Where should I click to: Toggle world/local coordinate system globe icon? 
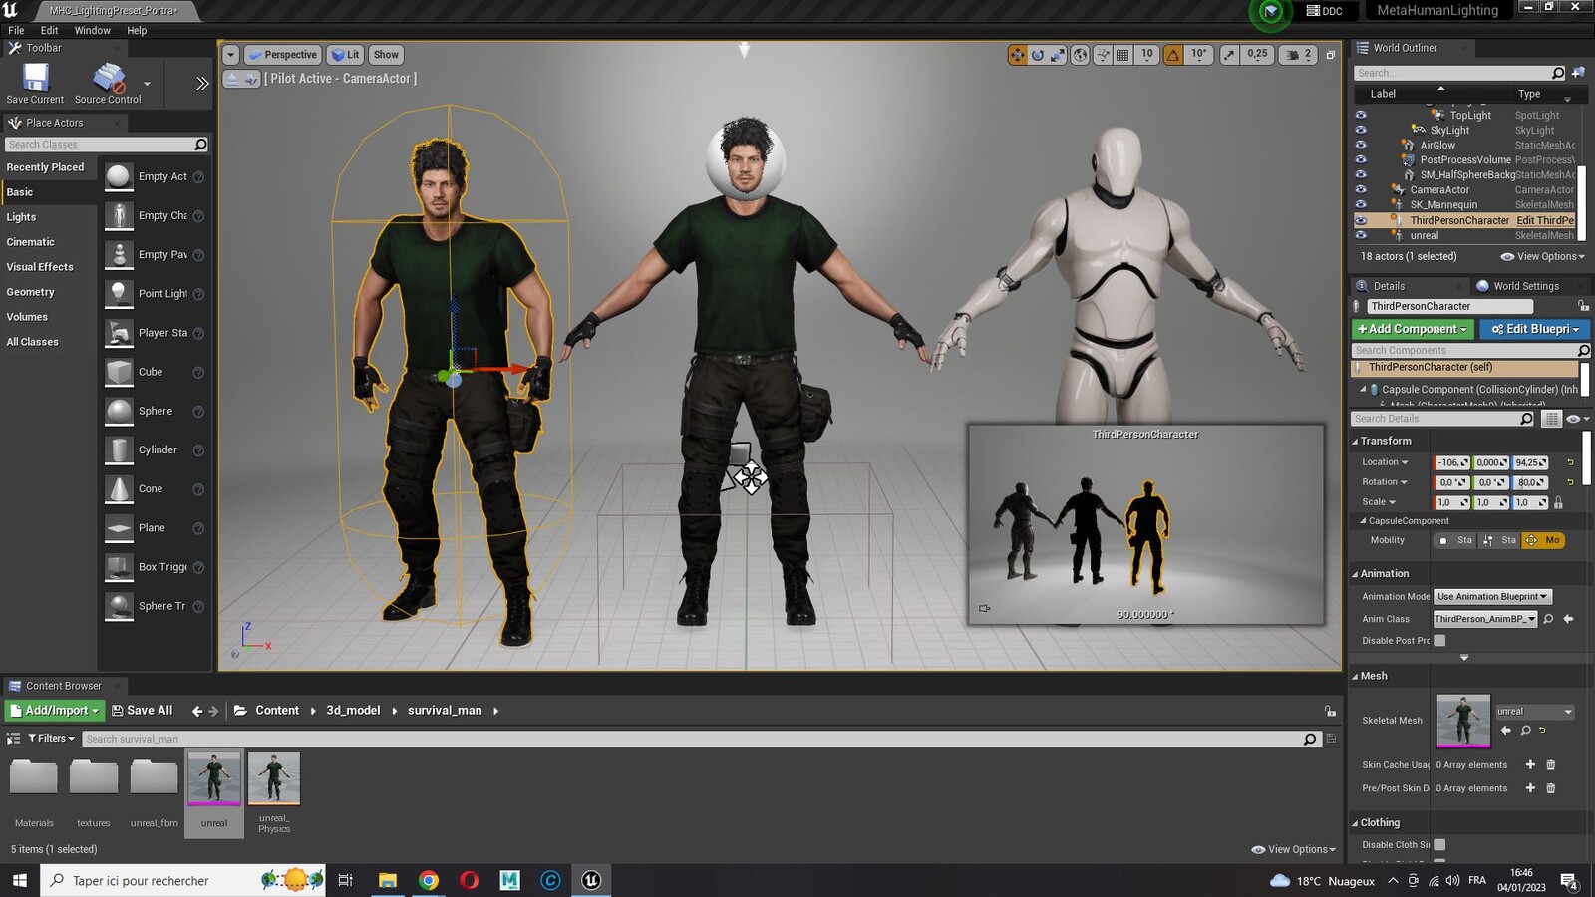coord(1080,55)
